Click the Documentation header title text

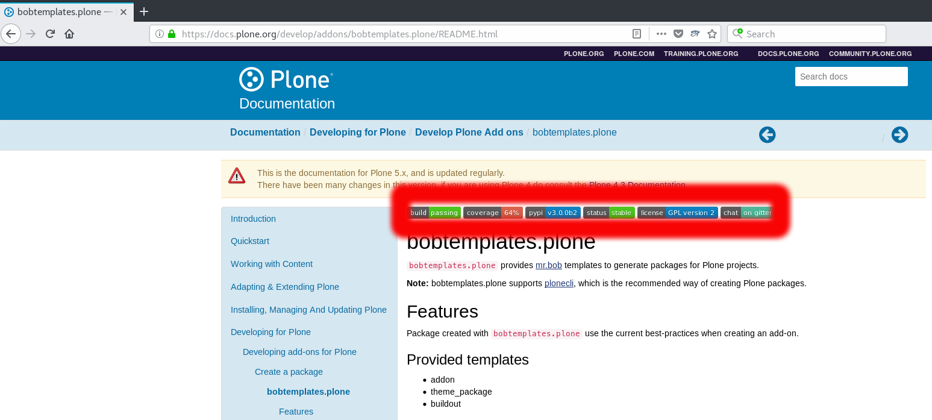click(287, 104)
